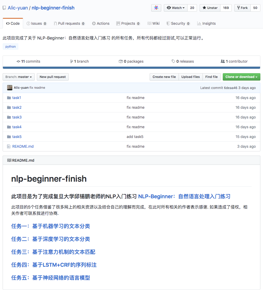Select the branch icon showing 1 branch
263x292 pixels.
[72, 61]
